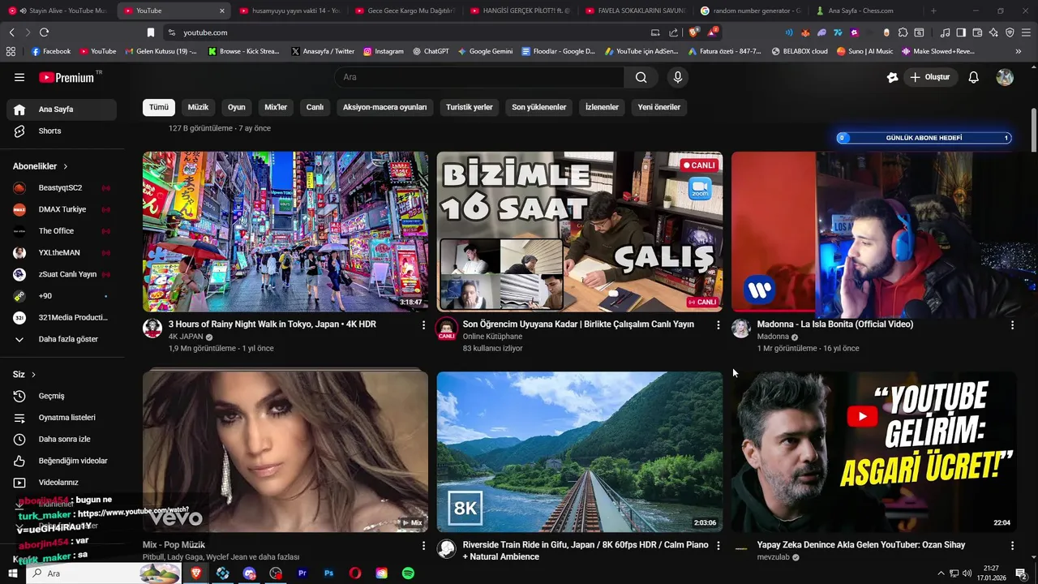Open 4K JAPAN channel link

(186, 337)
